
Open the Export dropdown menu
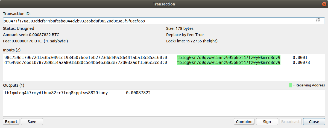[11, 121]
